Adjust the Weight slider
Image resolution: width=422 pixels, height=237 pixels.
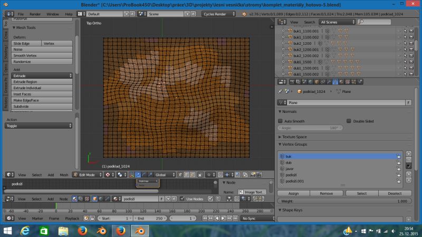[x=344, y=201]
